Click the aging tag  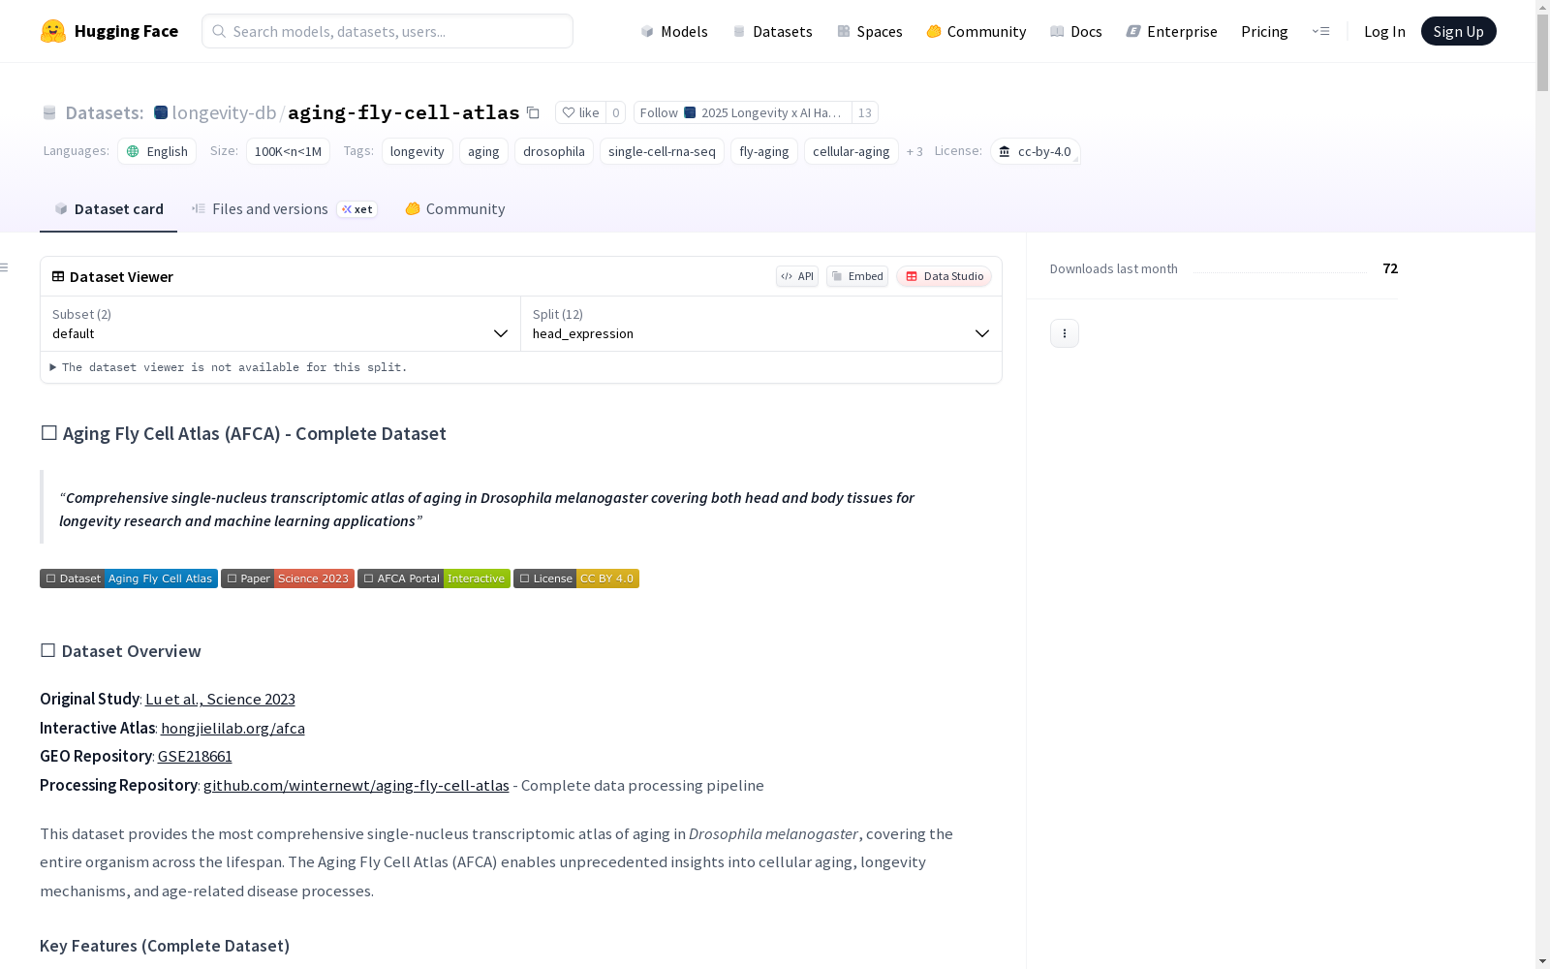click(483, 151)
